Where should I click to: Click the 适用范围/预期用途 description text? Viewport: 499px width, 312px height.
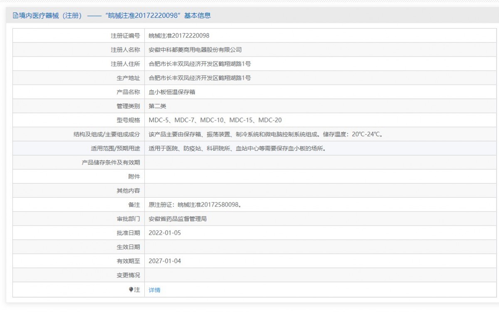(x=237, y=148)
